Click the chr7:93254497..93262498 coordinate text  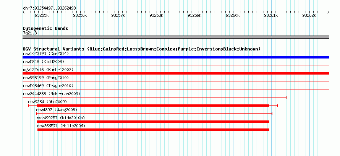click(x=49, y=8)
